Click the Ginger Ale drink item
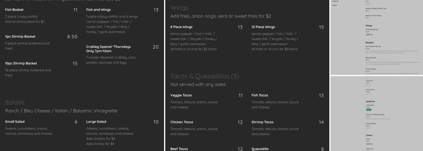 pyautogui.click(x=370, y=149)
